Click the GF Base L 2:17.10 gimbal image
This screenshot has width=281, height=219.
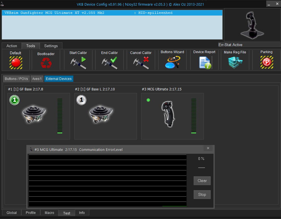coord(101,114)
